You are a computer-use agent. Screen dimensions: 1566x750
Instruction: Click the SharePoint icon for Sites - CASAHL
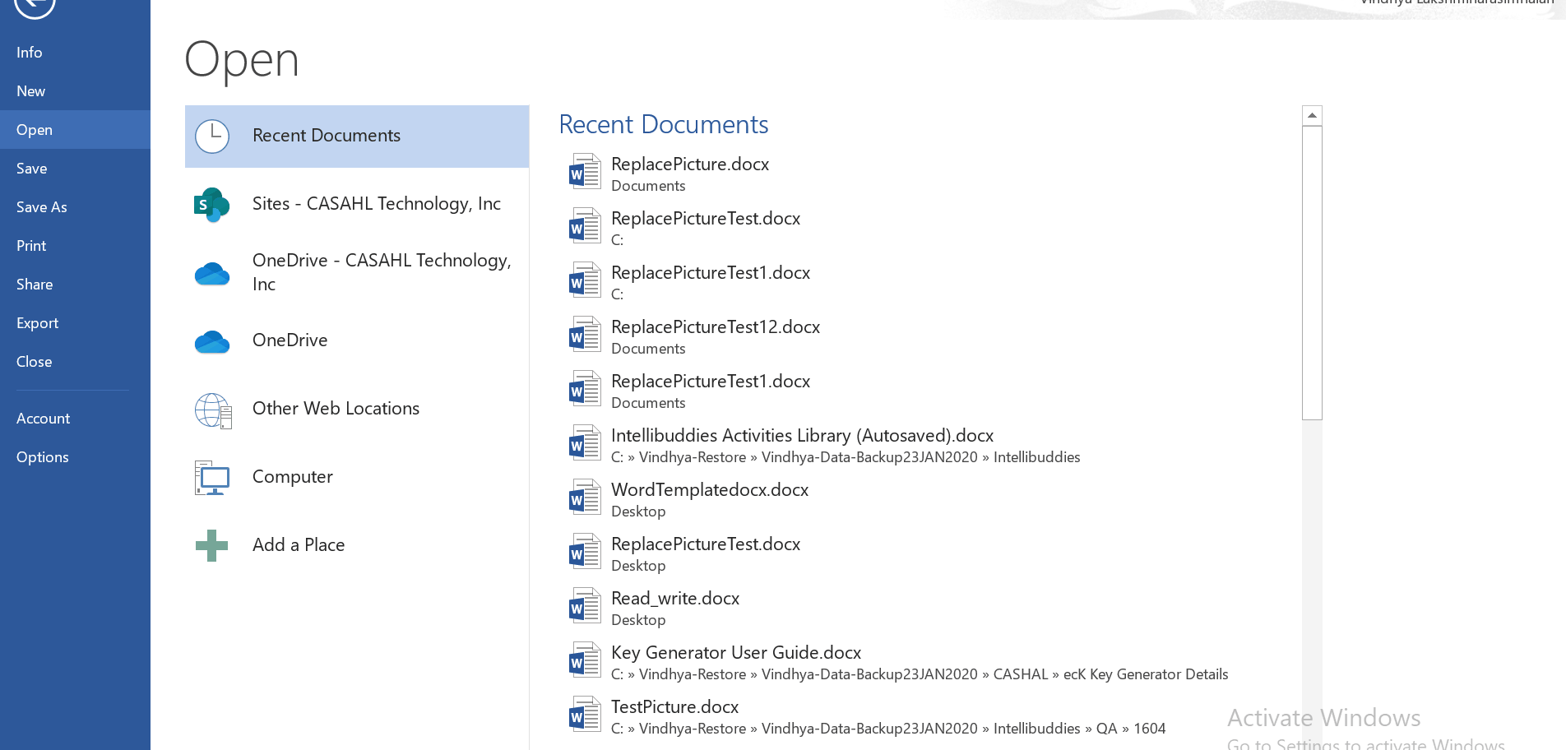point(212,204)
